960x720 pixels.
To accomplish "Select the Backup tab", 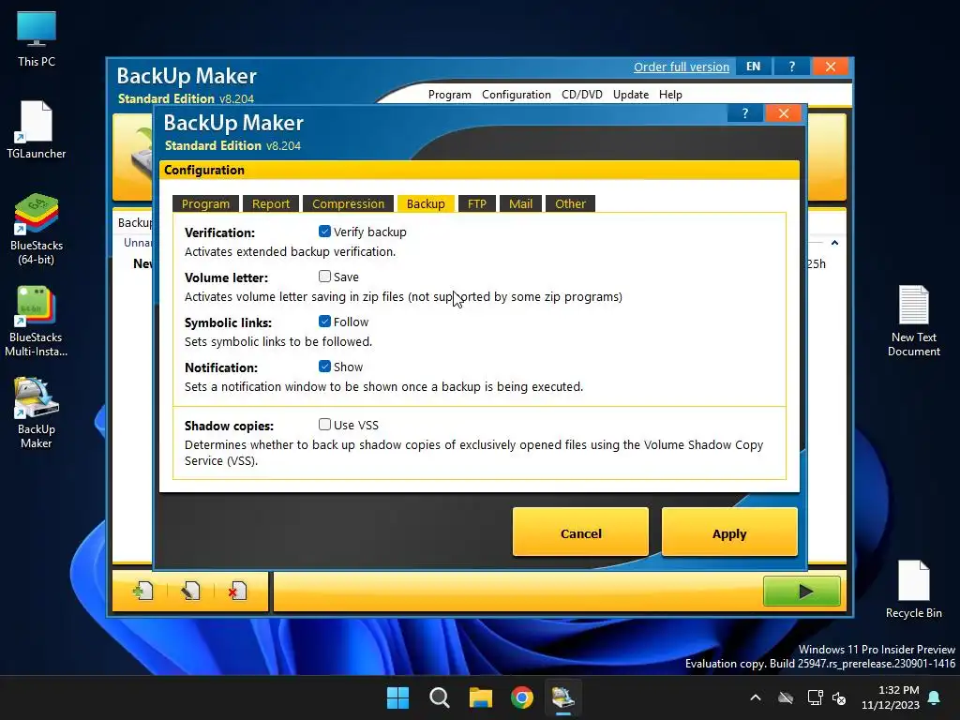I will tap(426, 203).
